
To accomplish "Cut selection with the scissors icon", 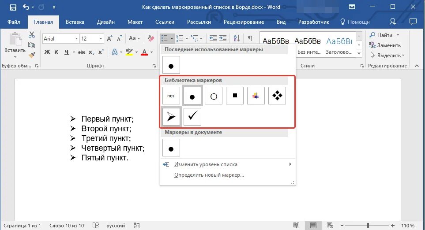I will [x=32, y=35].
